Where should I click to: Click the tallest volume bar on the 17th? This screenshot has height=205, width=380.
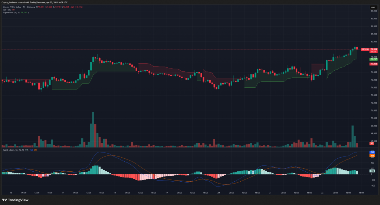[93, 130]
